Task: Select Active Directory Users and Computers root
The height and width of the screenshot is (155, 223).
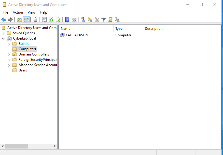Action: coord(32,28)
